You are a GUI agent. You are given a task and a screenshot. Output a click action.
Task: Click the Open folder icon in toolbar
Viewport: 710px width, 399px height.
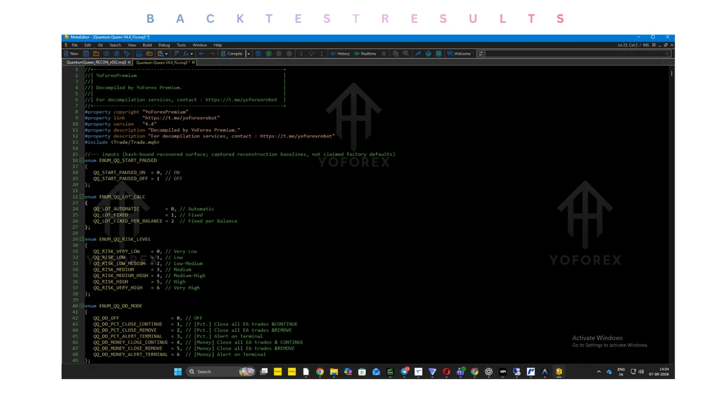coord(96,54)
